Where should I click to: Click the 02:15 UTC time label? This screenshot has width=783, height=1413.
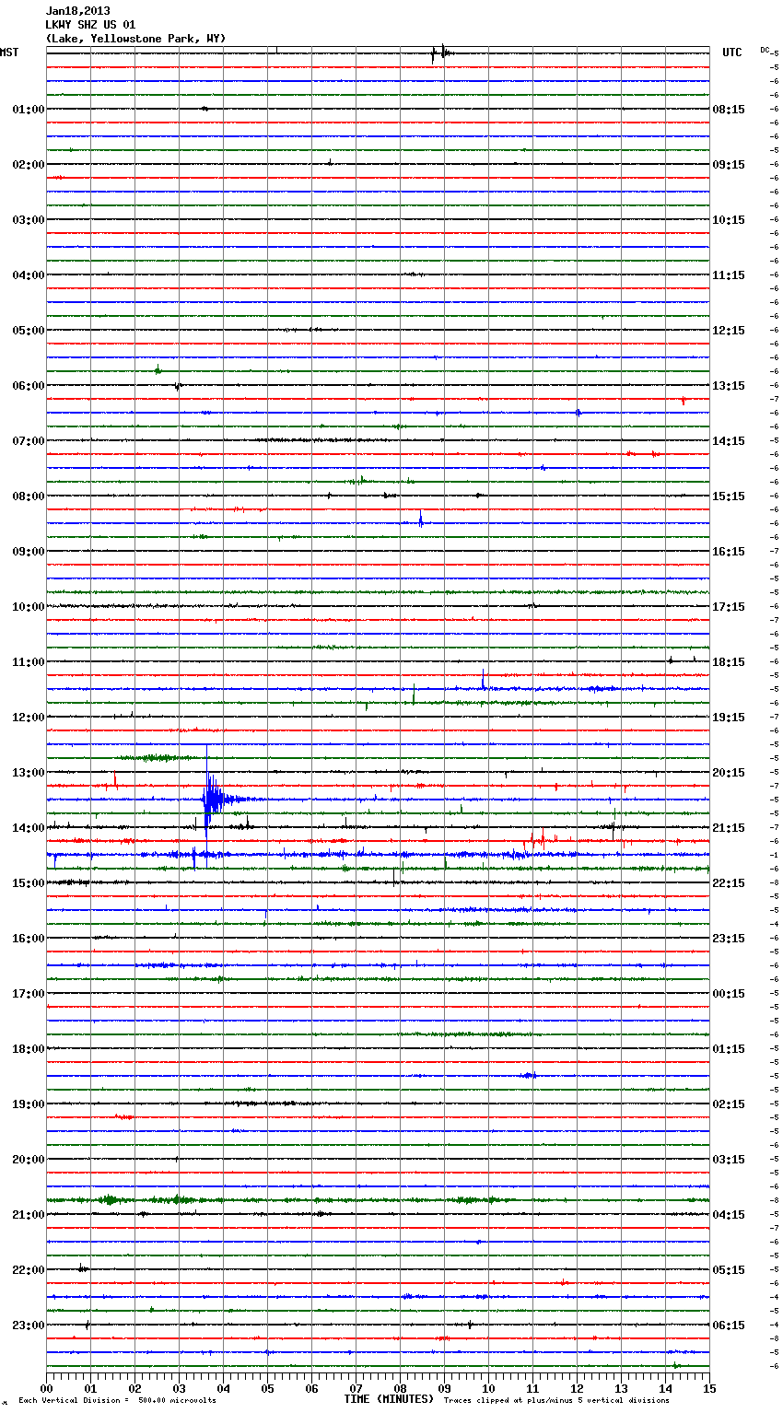click(729, 1104)
